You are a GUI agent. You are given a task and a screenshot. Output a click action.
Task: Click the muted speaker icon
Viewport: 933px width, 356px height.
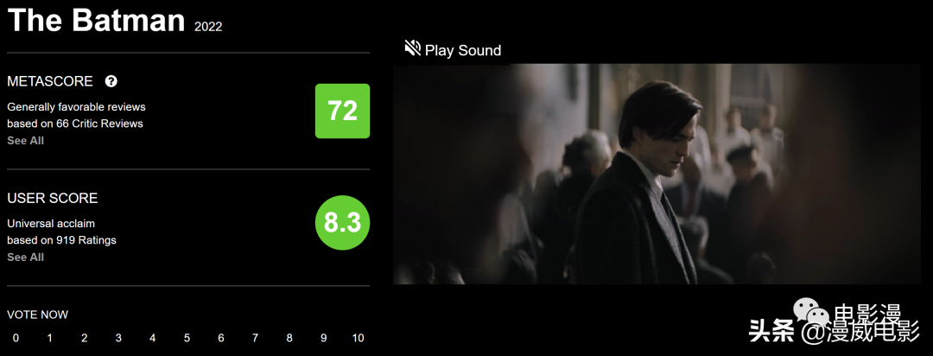tap(412, 48)
